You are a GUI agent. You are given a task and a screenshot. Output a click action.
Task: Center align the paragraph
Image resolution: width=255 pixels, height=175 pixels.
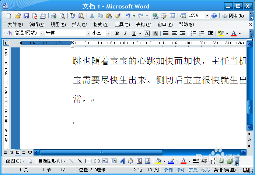coord(174,33)
